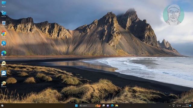
Task: Select the TeamViewer desktop shortcut
Action: 4,74
